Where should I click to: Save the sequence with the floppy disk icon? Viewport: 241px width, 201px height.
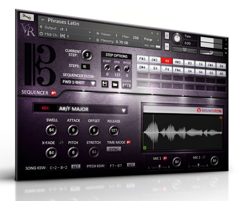[105, 84]
